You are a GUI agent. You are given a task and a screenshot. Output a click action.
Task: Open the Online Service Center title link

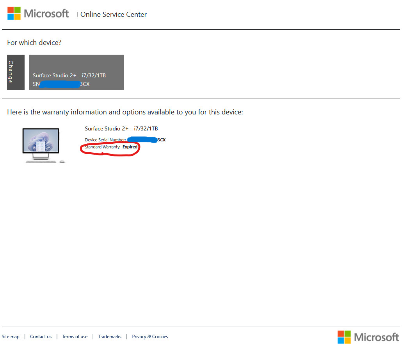113,14
